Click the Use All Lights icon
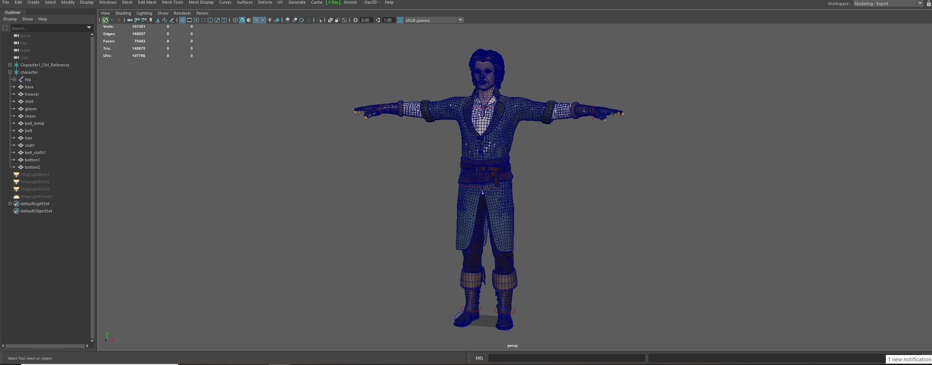932x365 pixels. 270,20
